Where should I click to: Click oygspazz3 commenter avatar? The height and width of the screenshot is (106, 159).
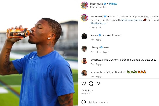(84, 61)
